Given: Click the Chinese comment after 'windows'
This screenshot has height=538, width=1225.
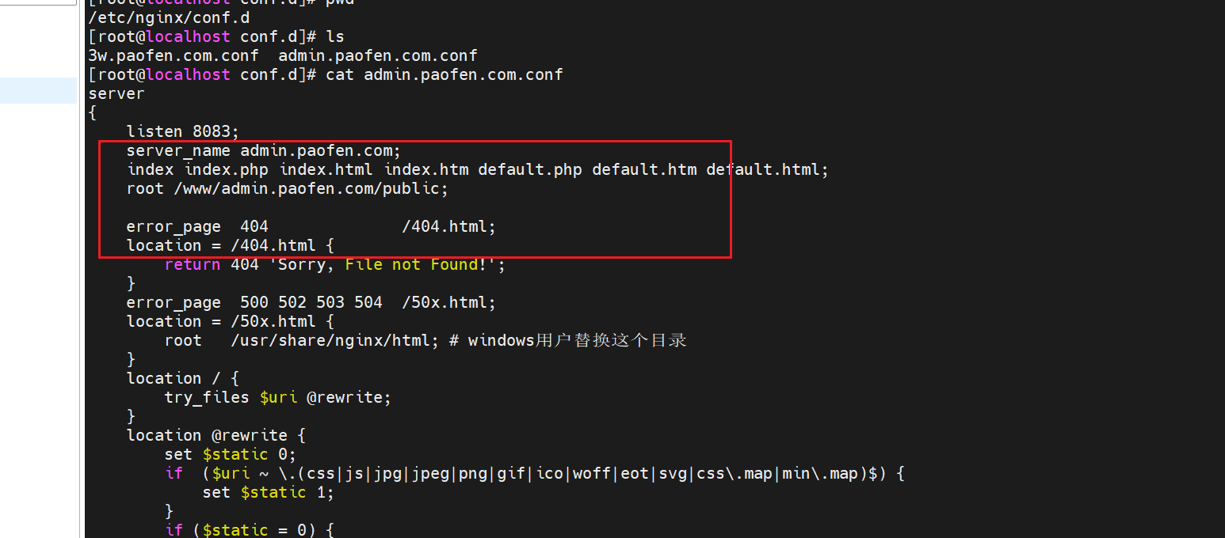Looking at the screenshot, I should coord(610,340).
